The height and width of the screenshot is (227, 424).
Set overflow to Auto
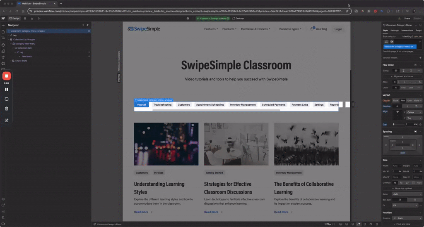pyautogui.click(x=419, y=183)
